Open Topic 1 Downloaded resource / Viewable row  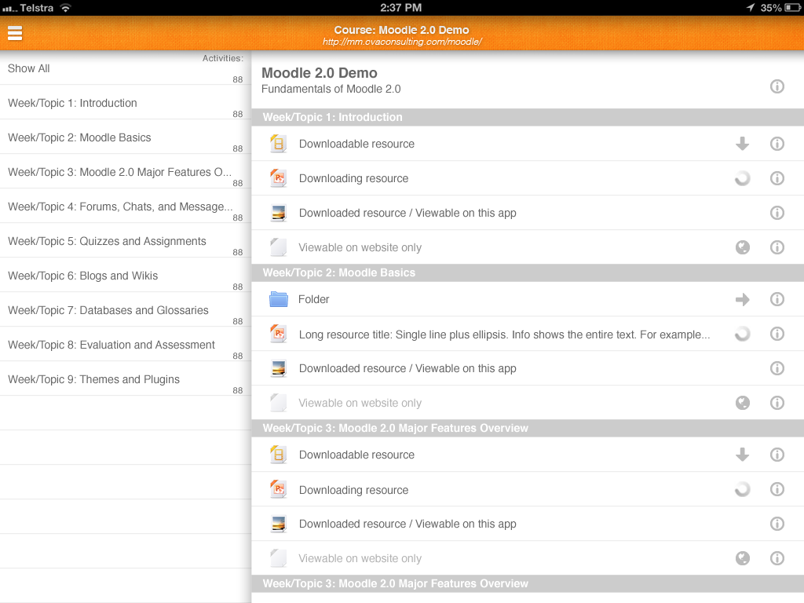(x=528, y=213)
